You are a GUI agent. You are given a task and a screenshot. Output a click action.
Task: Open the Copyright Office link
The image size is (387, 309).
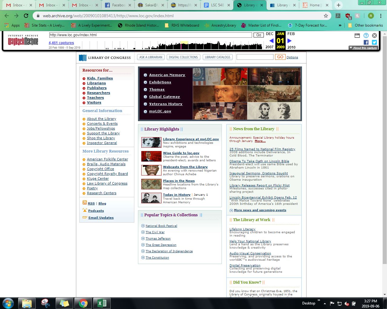[x=100, y=169]
